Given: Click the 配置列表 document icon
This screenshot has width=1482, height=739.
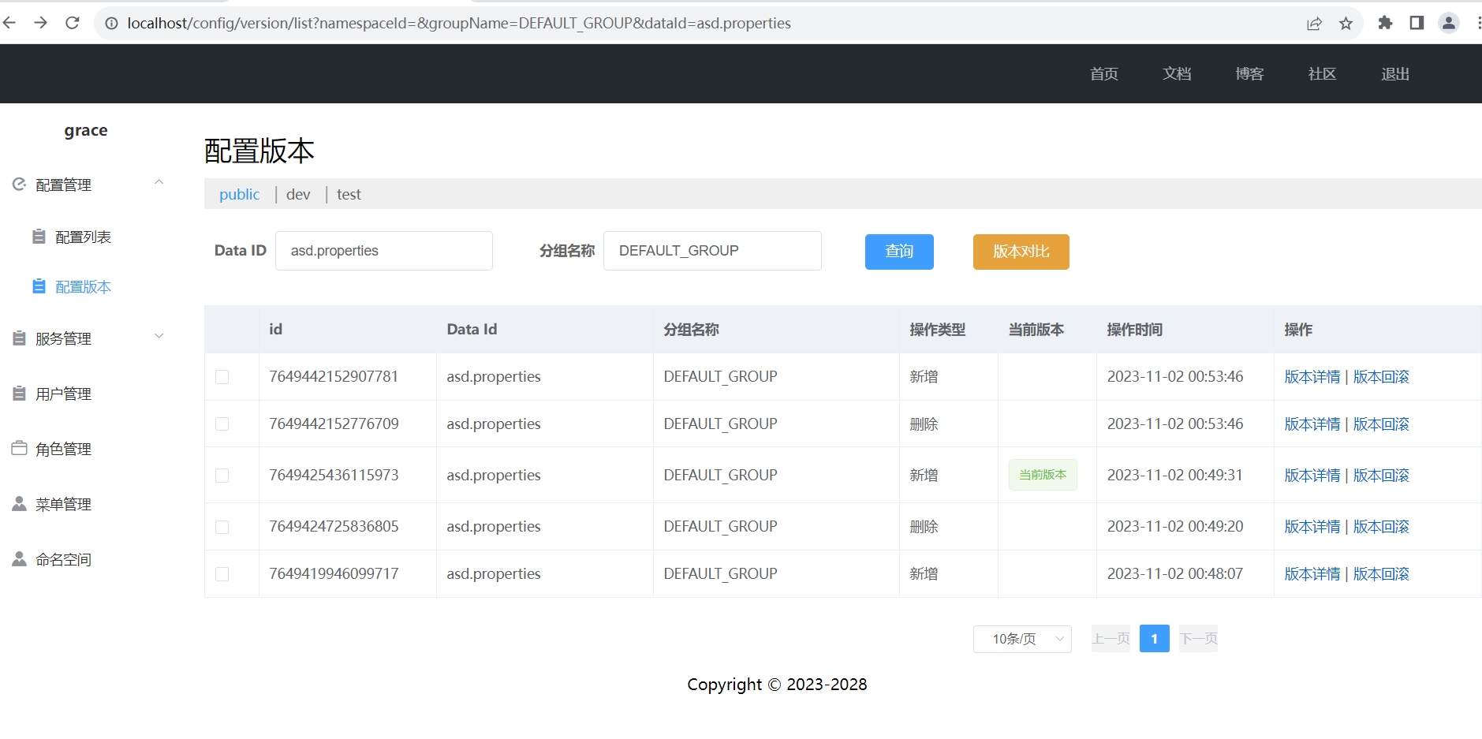Looking at the screenshot, I should [39, 236].
